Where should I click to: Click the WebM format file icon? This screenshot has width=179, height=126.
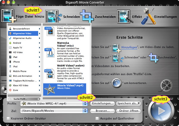50,74
